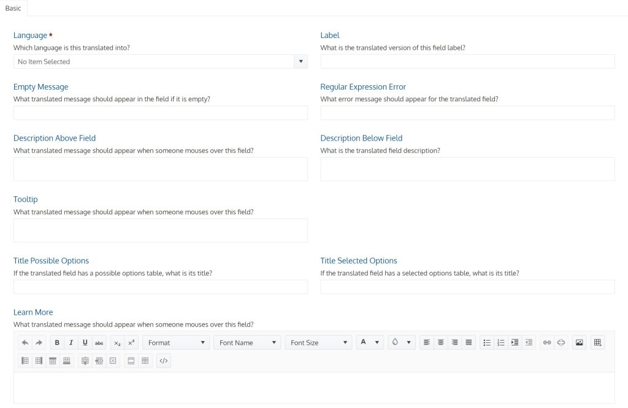Expand the font color arrow

[x=377, y=343]
